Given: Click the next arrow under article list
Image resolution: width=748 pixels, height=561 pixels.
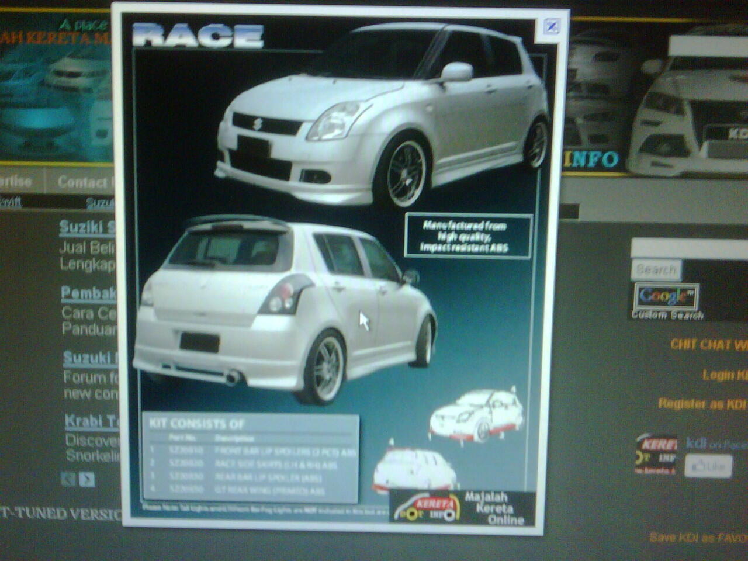Looking at the screenshot, I should [86, 480].
